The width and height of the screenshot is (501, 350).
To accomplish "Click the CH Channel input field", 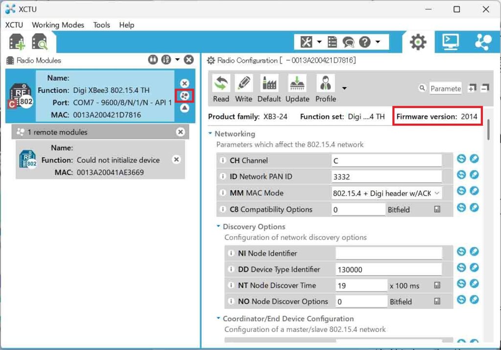I will tap(387, 160).
